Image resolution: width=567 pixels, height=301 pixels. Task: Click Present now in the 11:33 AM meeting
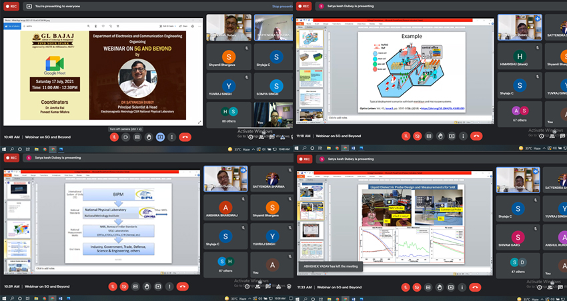(452, 287)
